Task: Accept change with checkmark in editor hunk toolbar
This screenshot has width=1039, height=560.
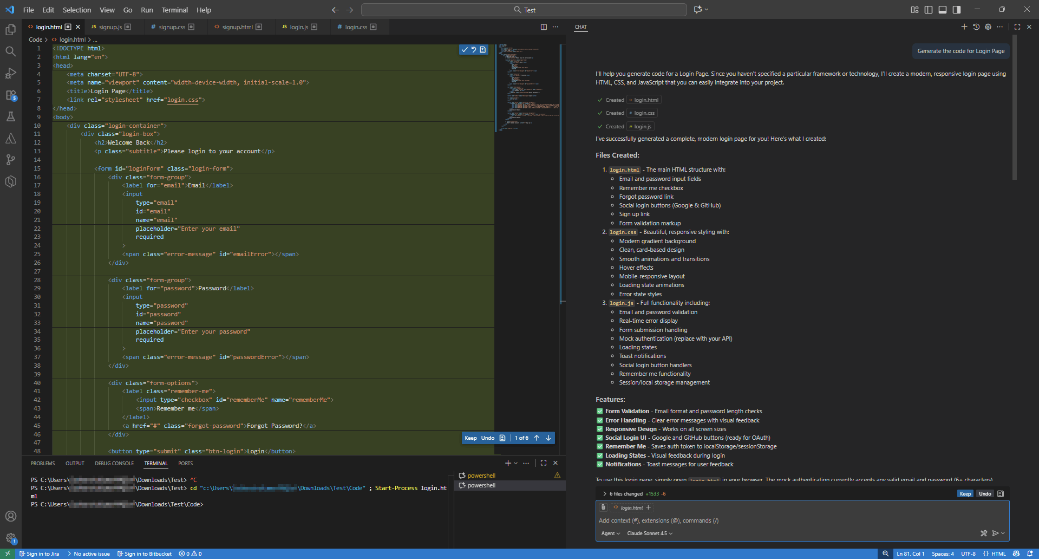Action: (464, 50)
